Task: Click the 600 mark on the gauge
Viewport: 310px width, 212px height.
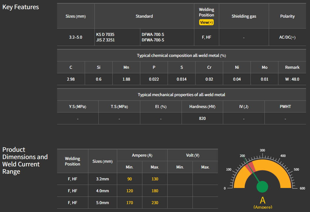Action: pyautogui.click(x=302, y=189)
